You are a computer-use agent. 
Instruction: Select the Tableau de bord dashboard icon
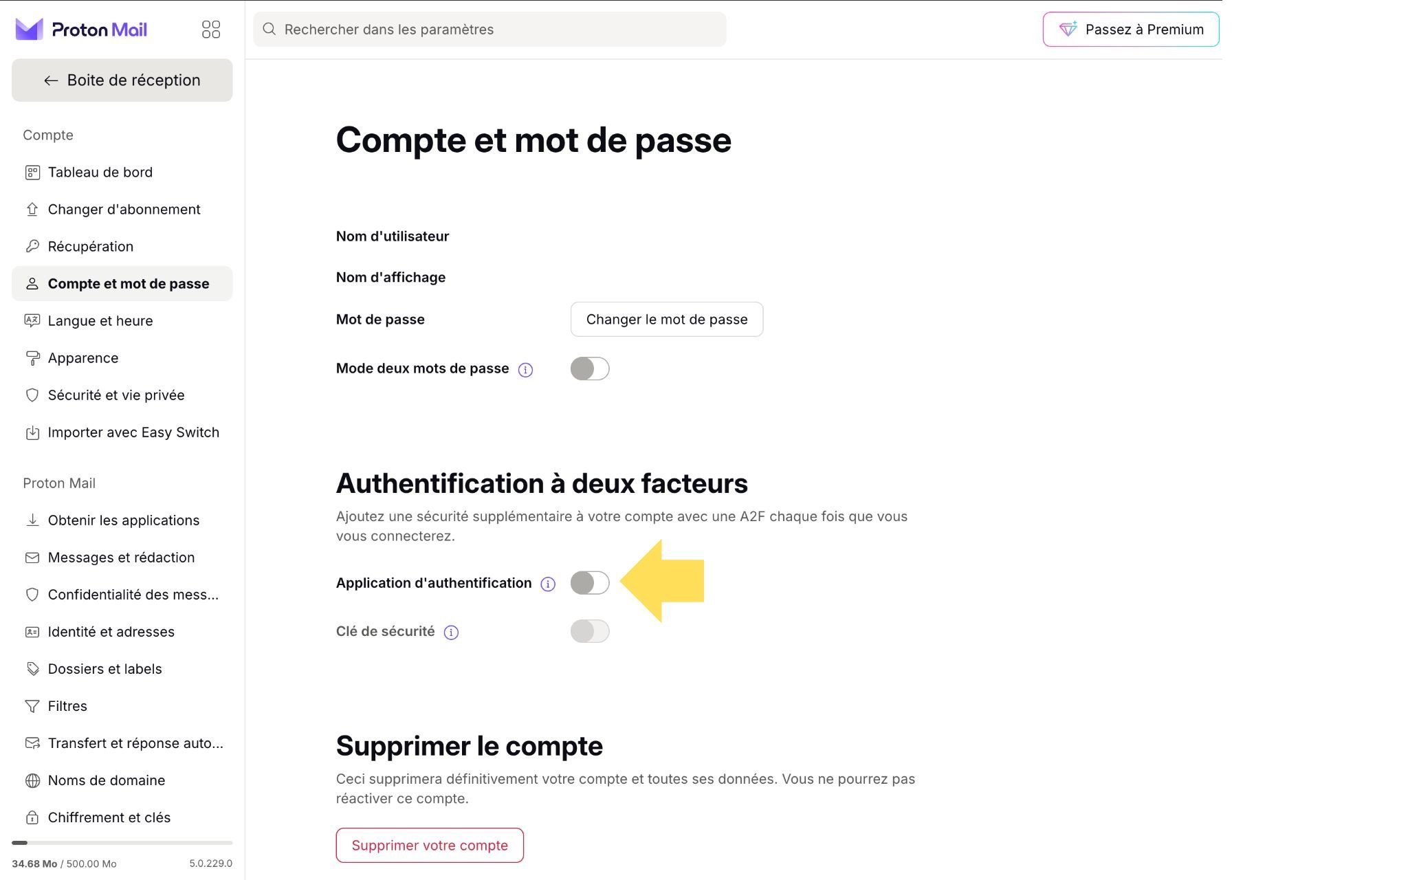[32, 172]
